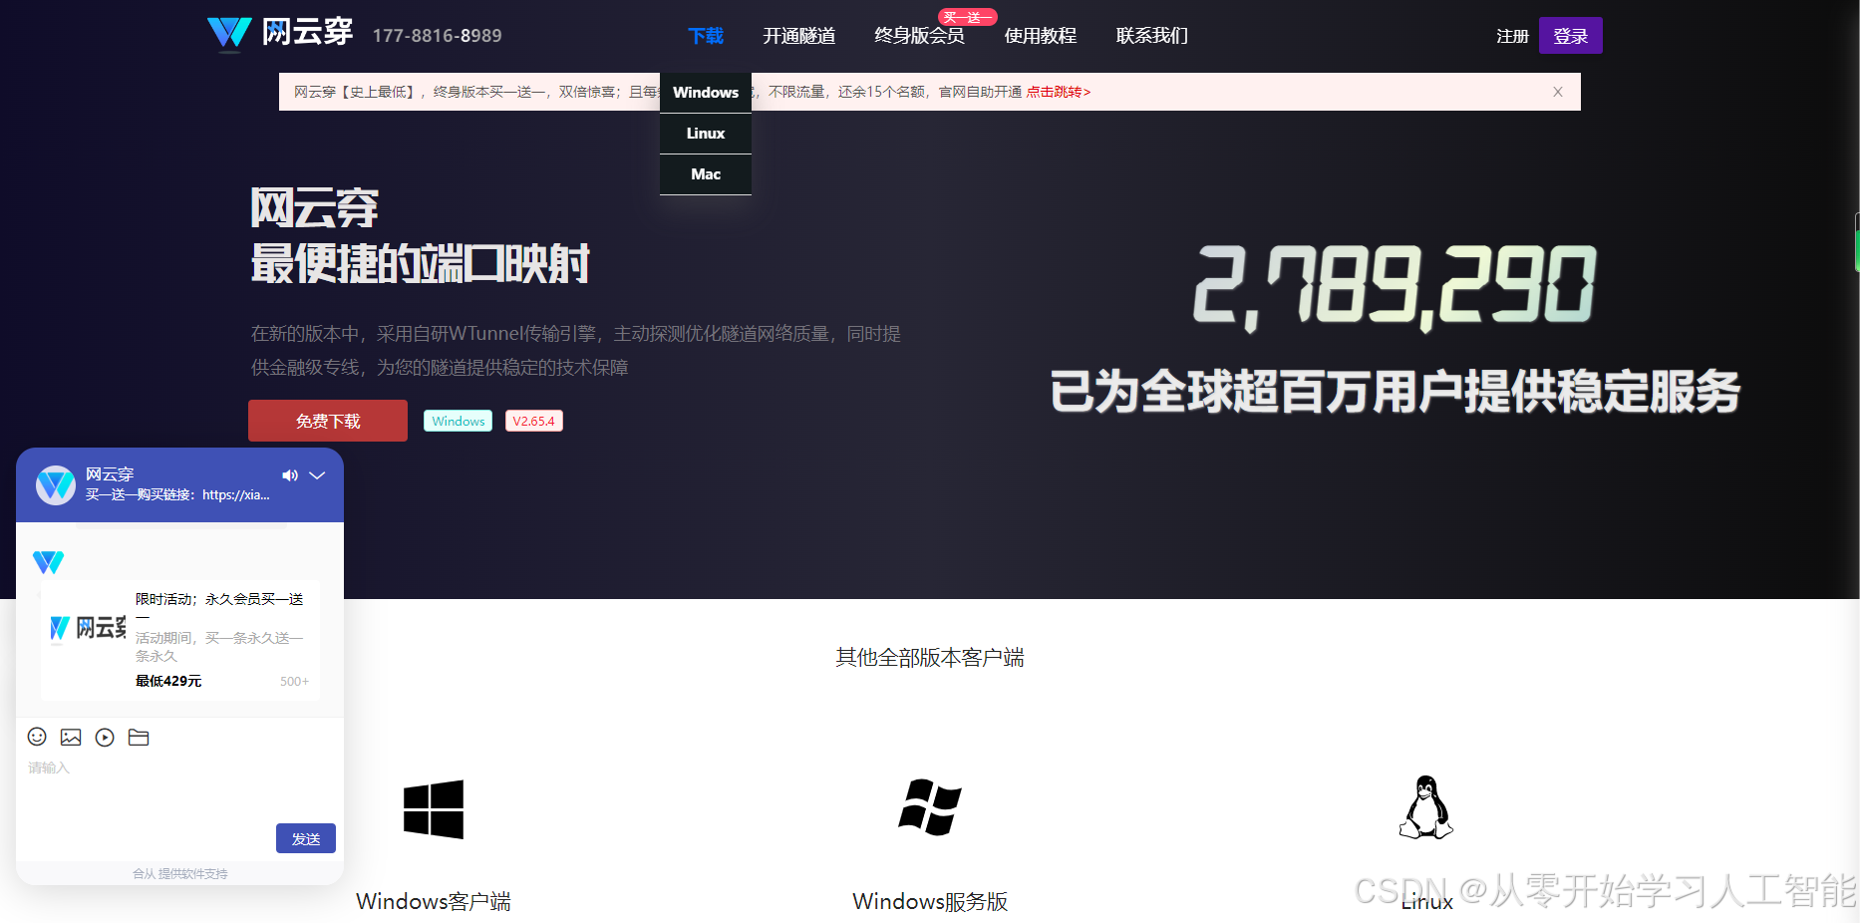The height and width of the screenshot is (923, 1860).
Task: Click the 免费下载 button
Action: click(328, 421)
